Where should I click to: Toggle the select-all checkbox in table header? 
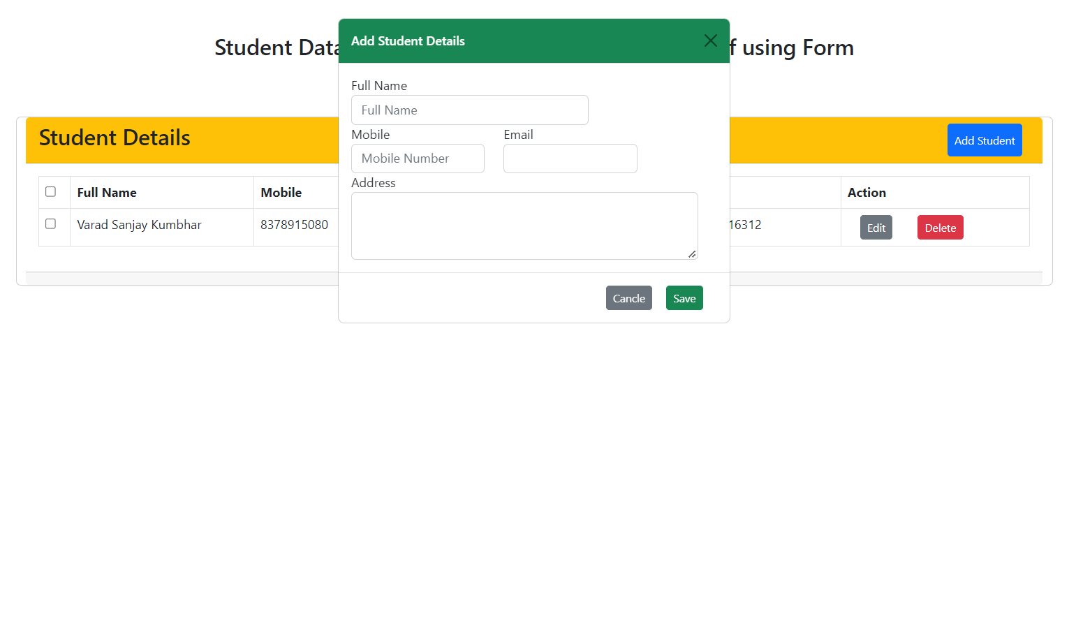tap(50, 191)
